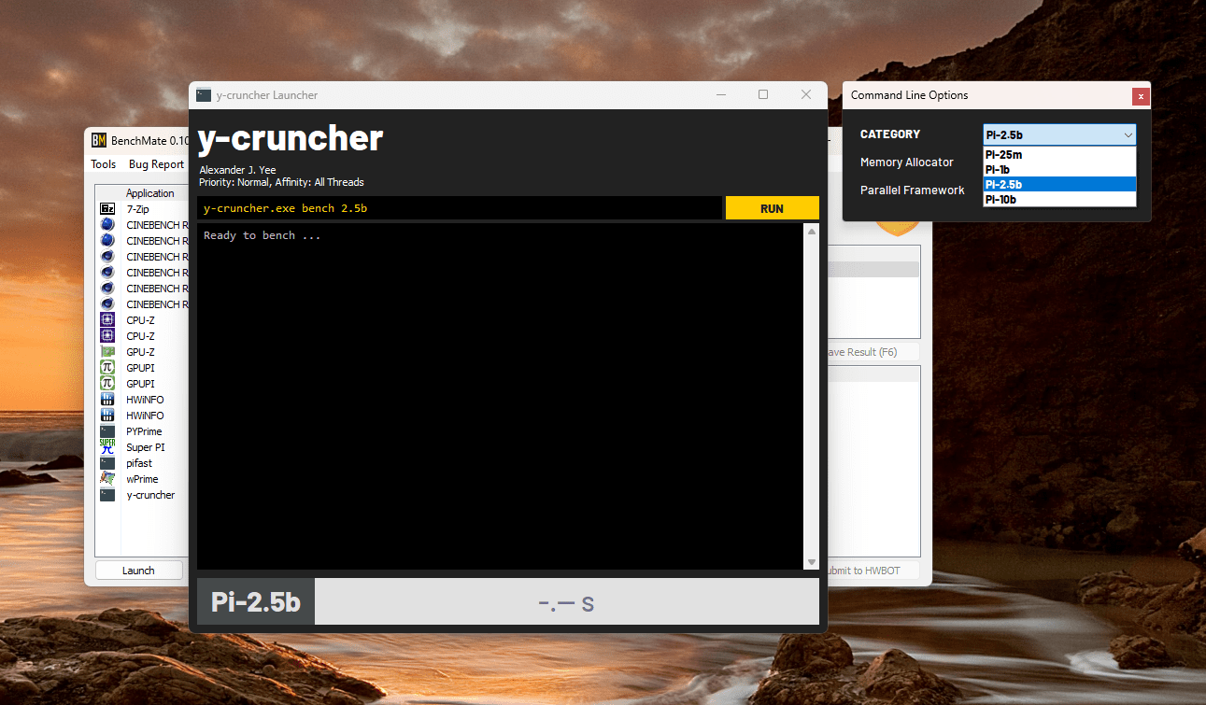Choose Pi-10b from the category list
Viewport: 1206px width, 705px height.
1059,199
